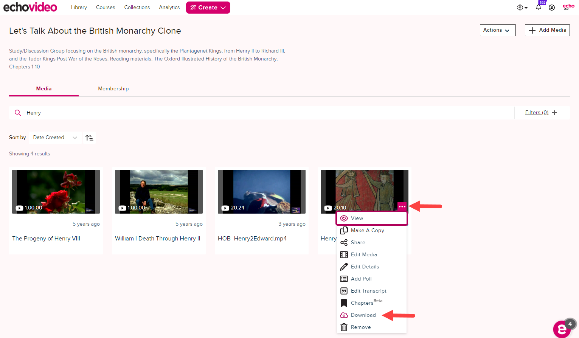Choose Remove menu entry
This screenshot has width=579, height=338.
pyautogui.click(x=372, y=327)
